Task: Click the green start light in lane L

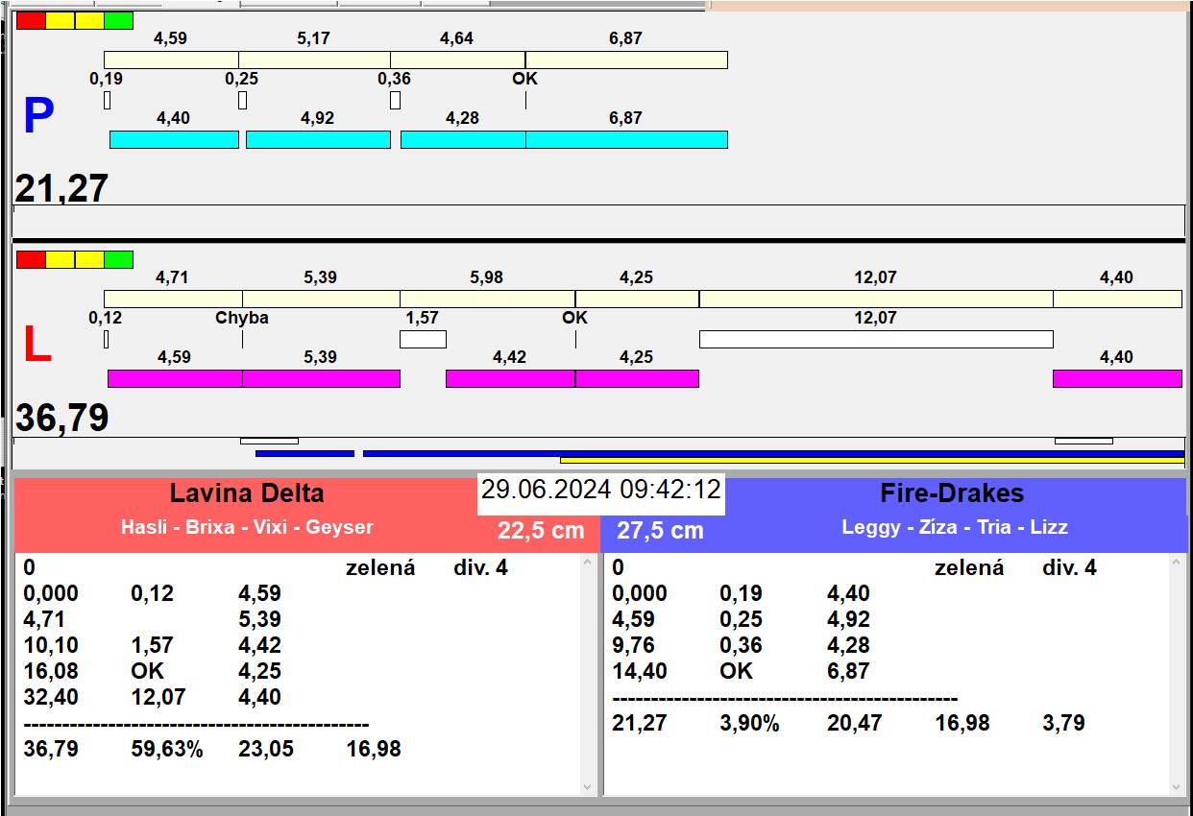Action: 118,259
